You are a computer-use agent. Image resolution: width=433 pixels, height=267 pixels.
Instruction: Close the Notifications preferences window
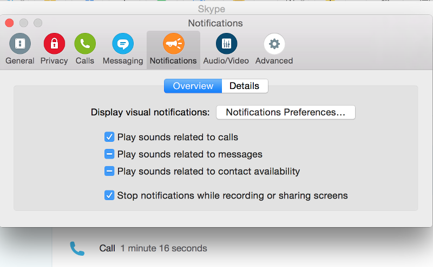tap(9, 23)
